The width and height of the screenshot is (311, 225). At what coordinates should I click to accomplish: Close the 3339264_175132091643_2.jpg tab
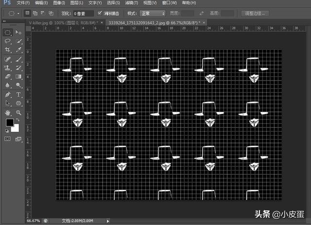tap(204, 23)
